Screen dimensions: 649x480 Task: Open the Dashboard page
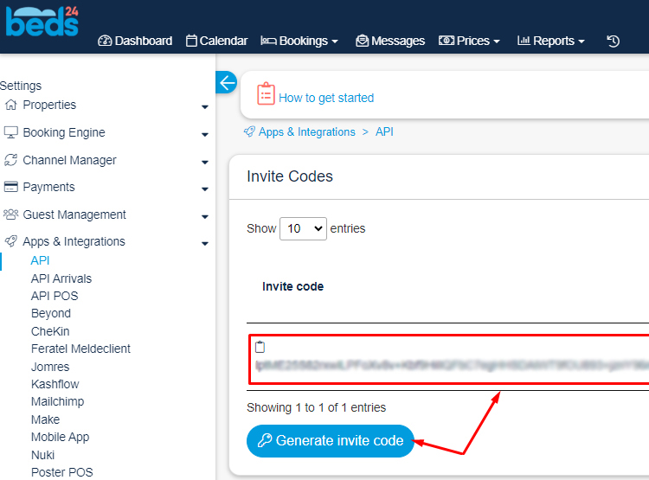(135, 41)
